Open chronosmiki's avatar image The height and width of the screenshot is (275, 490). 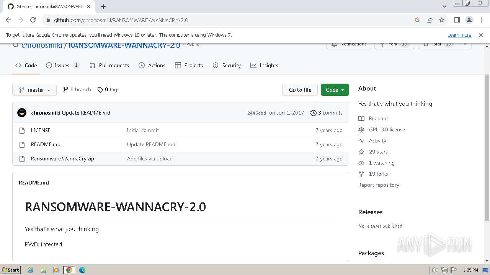pyautogui.click(x=22, y=113)
